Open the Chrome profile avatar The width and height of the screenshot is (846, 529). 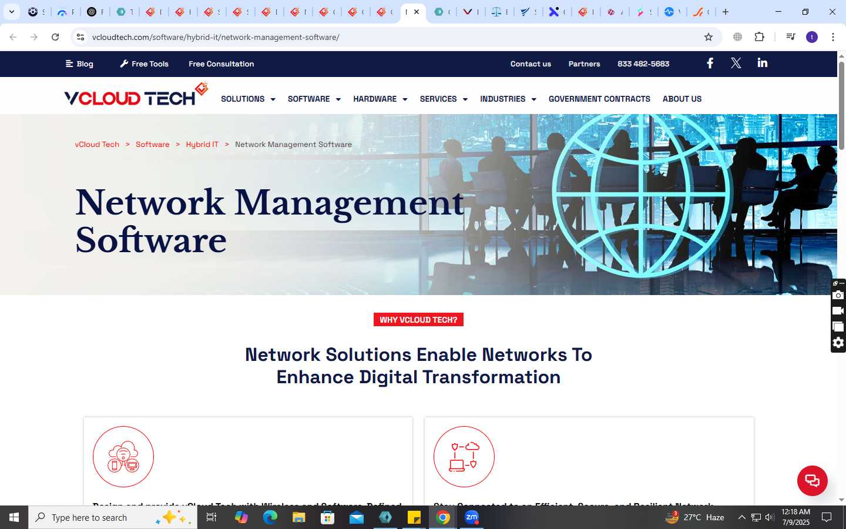tap(812, 37)
